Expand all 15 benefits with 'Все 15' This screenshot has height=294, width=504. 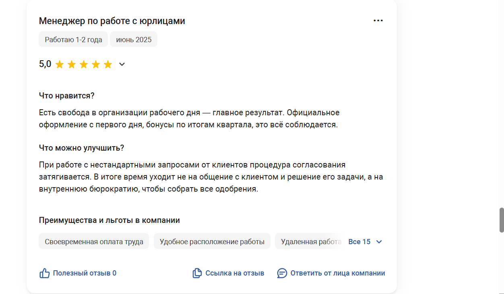click(359, 242)
